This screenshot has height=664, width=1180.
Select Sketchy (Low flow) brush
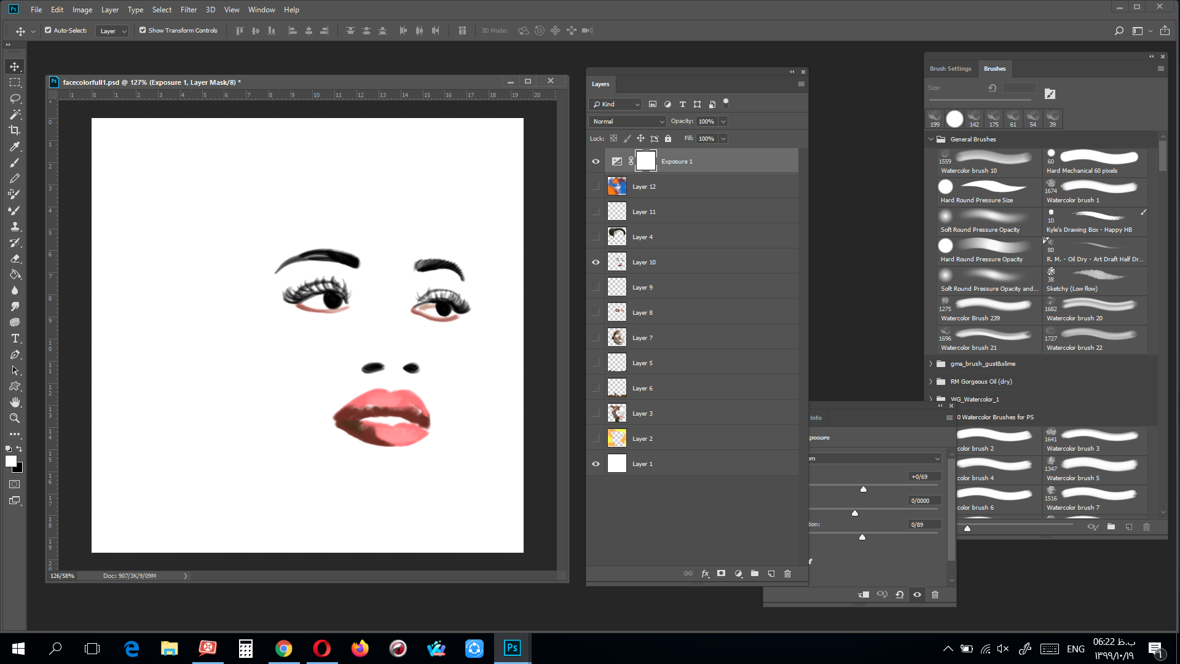coord(1094,280)
